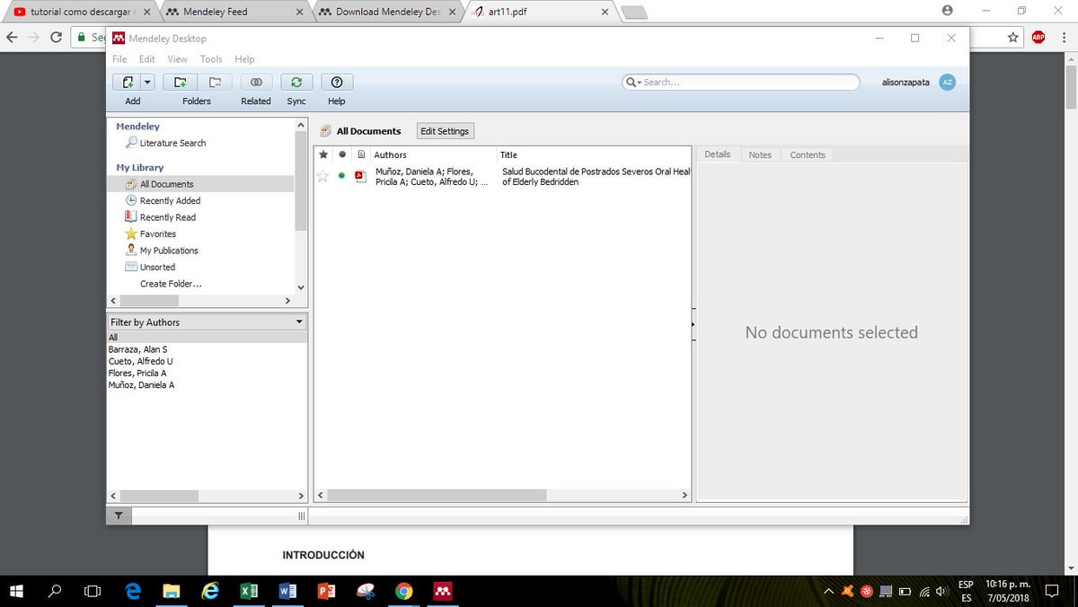The image size is (1078, 607).
Task: Sort documents by Authors column header
Action: pos(390,154)
